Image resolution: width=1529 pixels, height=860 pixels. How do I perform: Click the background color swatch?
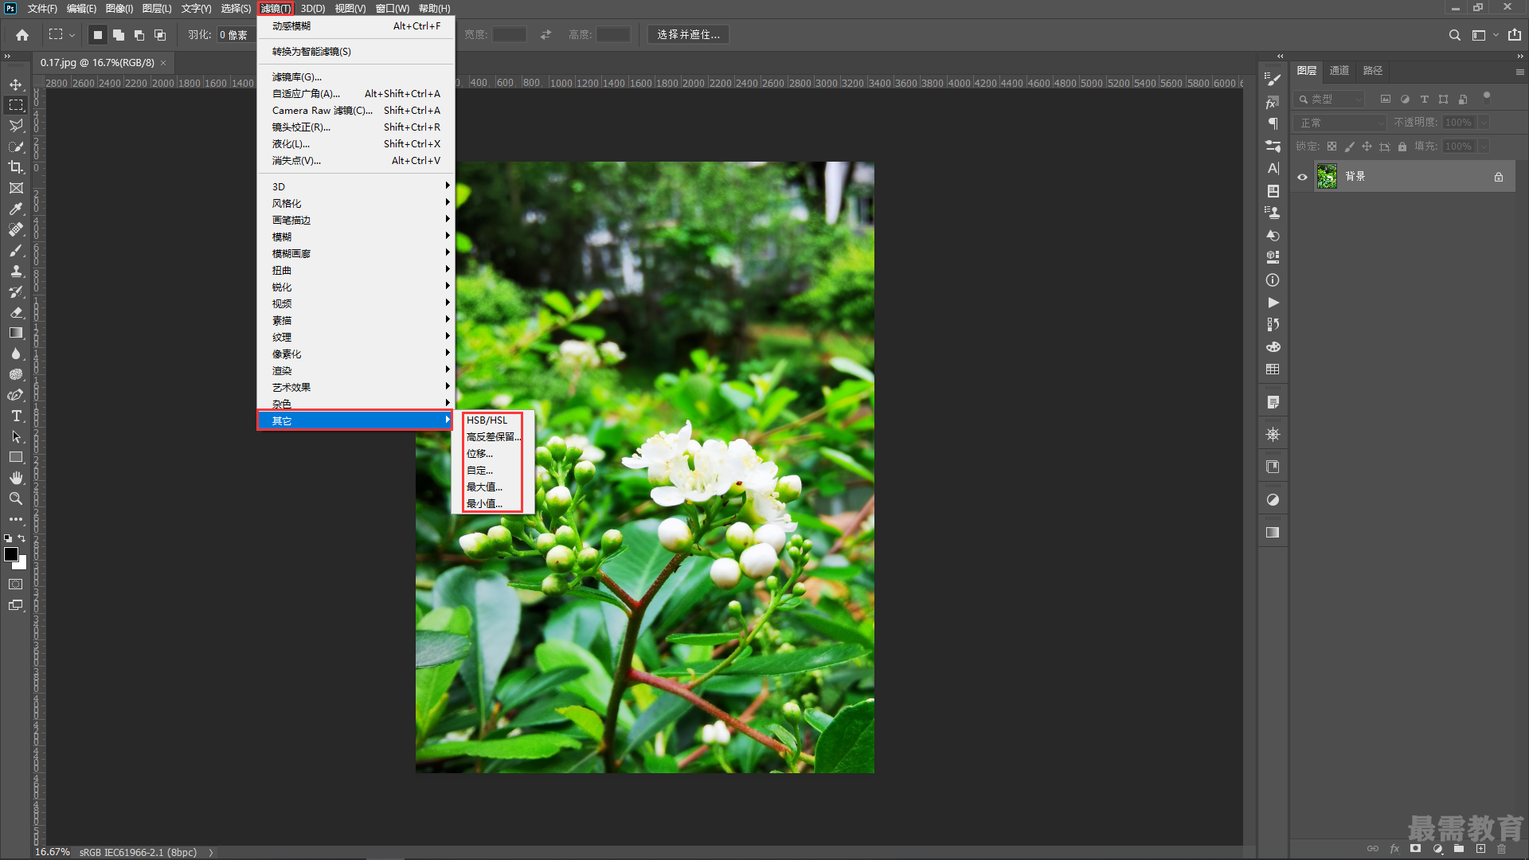click(x=22, y=565)
